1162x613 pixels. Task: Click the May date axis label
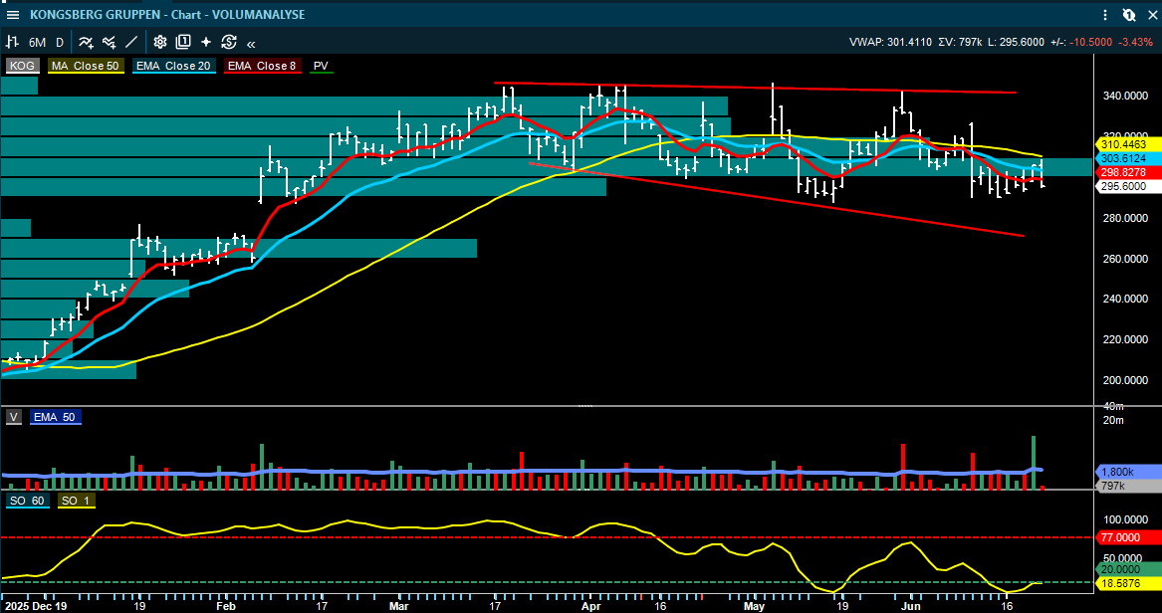755,605
